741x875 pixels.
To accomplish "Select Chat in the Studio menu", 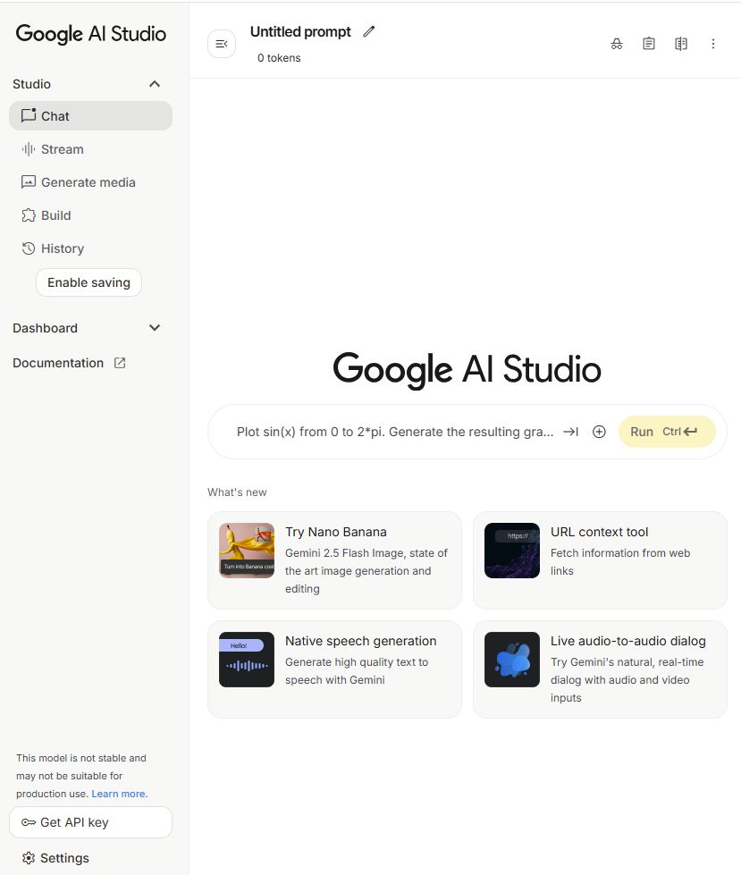I will (x=90, y=115).
